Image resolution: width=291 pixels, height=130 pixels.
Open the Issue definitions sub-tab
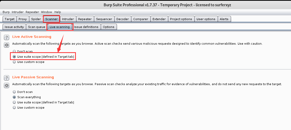[x=86, y=27]
